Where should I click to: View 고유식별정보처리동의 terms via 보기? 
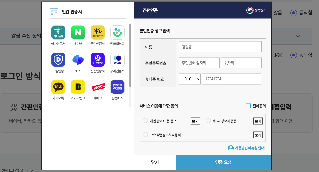(x=258, y=135)
